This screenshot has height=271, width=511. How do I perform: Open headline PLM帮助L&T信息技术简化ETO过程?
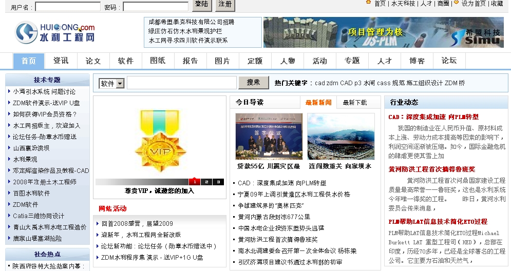pyautogui.click(x=438, y=222)
